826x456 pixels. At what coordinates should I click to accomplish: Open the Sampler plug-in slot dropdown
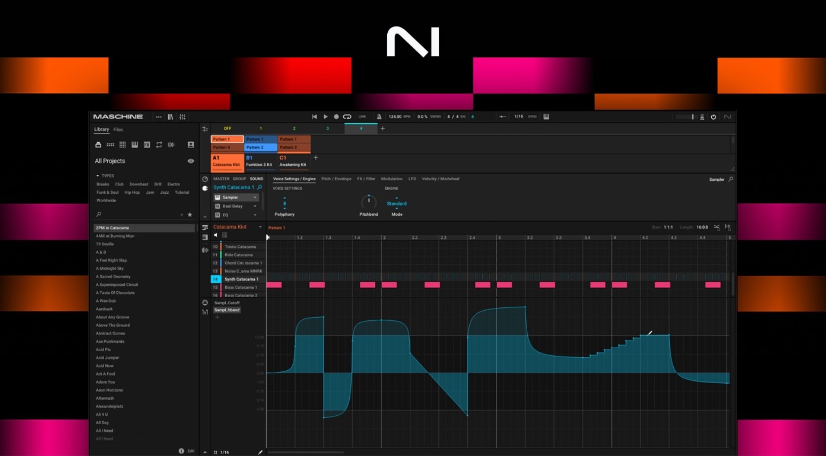pyautogui.click(x=255, y=197)
